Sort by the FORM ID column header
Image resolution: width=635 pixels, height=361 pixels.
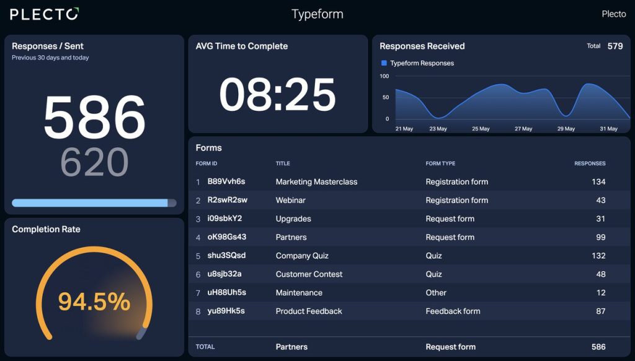(x=206, y=163)
